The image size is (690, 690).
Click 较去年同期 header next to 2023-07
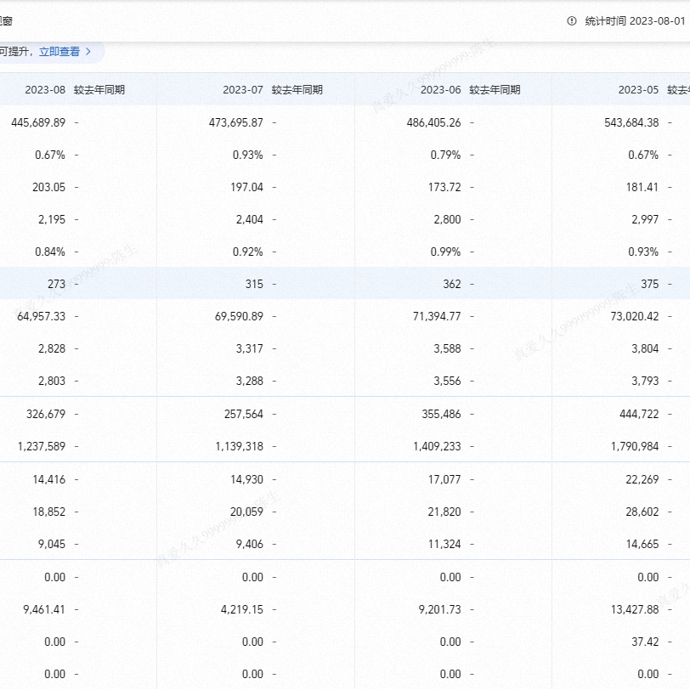(x=297, y=90)
